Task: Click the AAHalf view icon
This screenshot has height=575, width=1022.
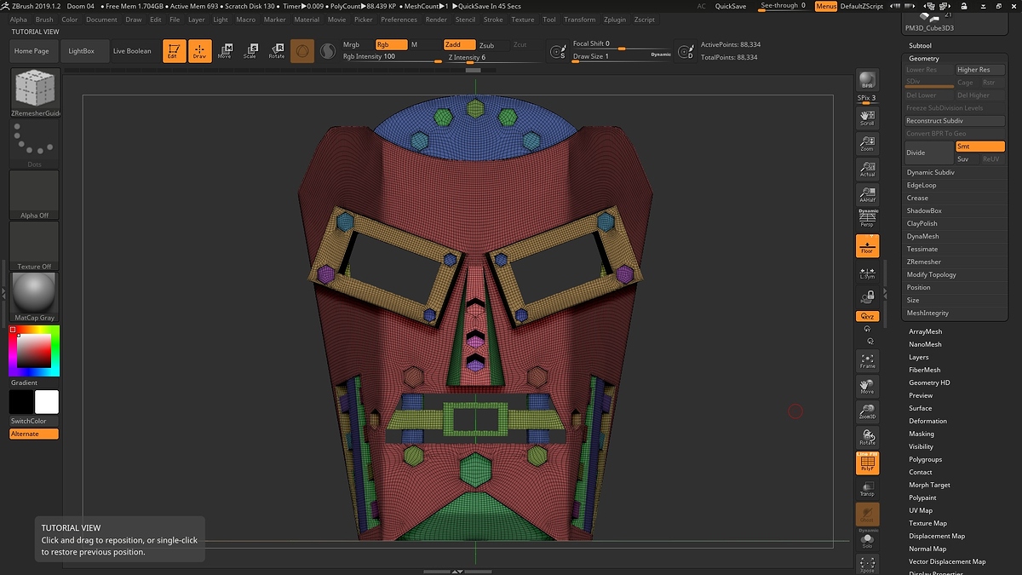Action: coord(867,194)
